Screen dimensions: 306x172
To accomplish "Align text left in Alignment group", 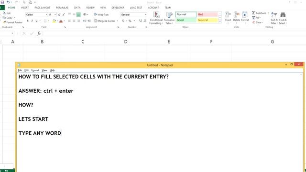I will pyautogui.click(x=69, y=21).
